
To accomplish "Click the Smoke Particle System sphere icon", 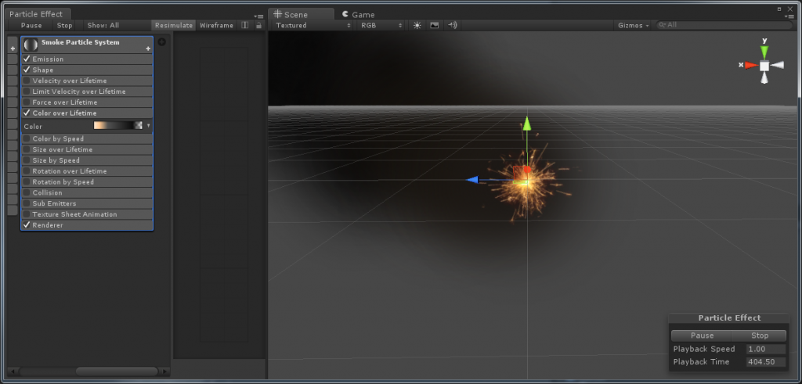I will (x=31, y=45).
